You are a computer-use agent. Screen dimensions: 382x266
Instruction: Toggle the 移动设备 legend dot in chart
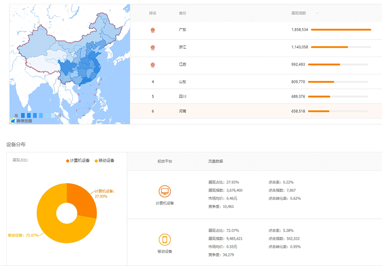point(96,160)
